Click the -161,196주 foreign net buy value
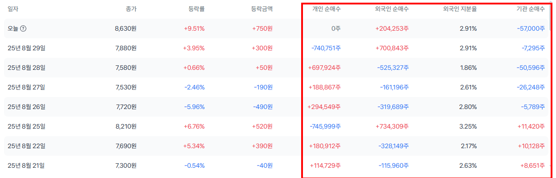 pyautogui.click(x=394, y=87)
